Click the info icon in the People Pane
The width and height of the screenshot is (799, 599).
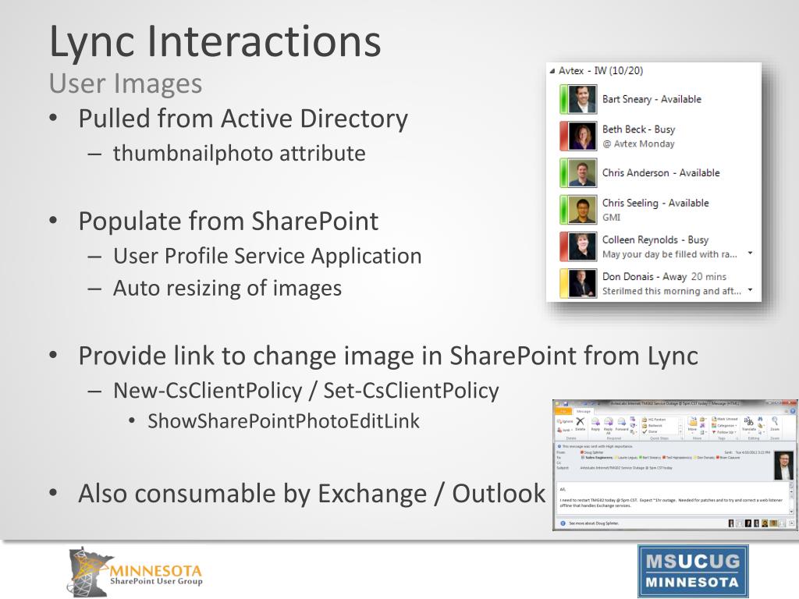[563, 523]
